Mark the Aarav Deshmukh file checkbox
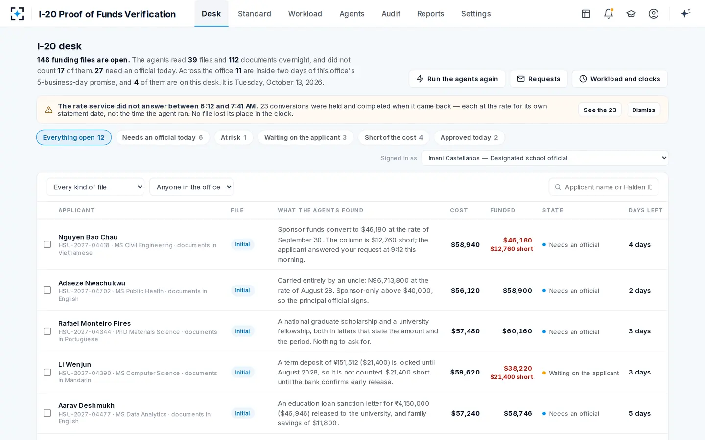Image resolution: width=705 pixels, height=440 pixels. tap(47, 413)
